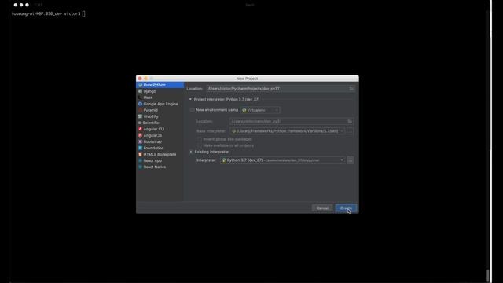The height and width of the screenshot is (283, 503).
Task: Select the Foundation project type
Action: click(x=160, y=148)
